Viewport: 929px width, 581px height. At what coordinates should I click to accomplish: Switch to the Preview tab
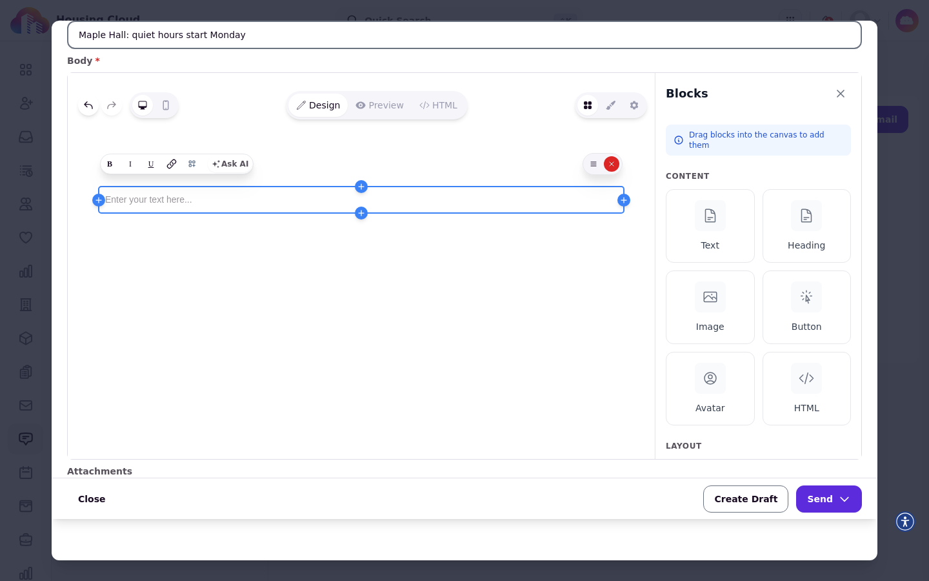[x=380, y=105]
